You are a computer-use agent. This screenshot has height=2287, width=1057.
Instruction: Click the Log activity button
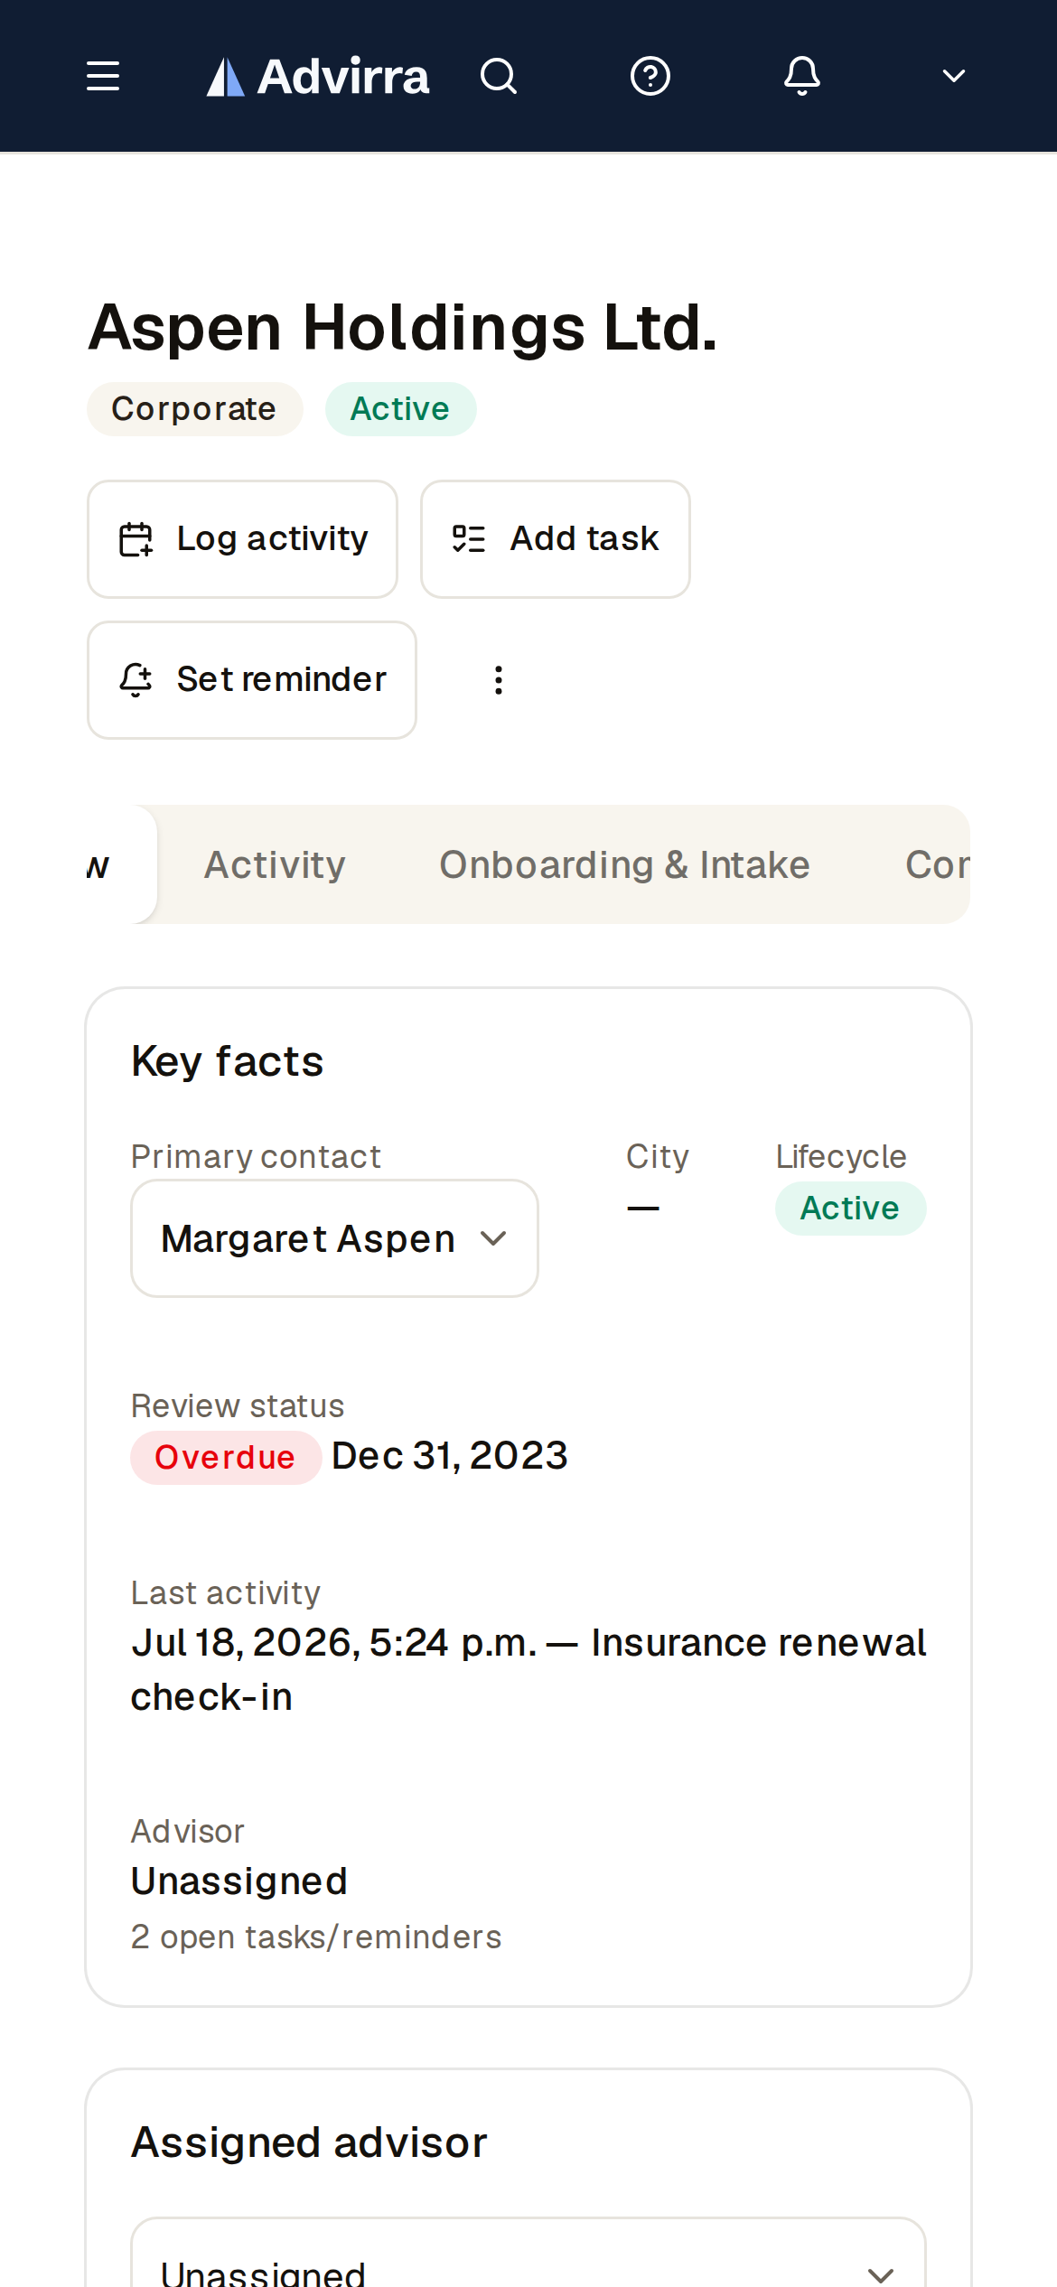(242, 539)
